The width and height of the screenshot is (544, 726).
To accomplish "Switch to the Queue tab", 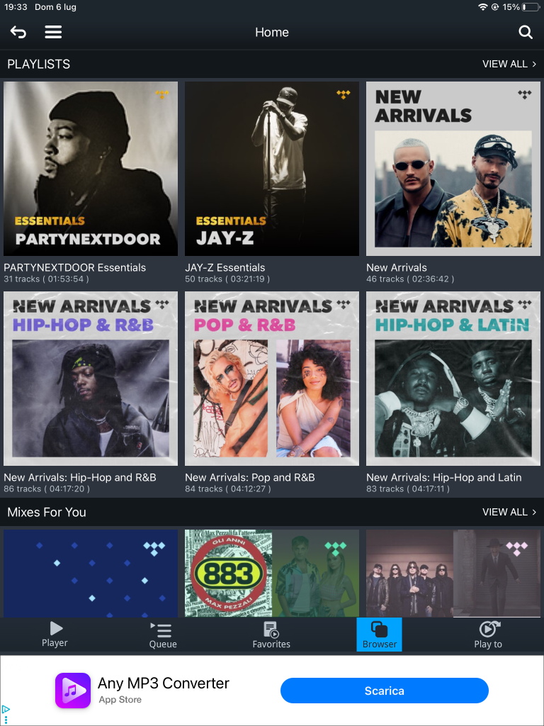I will pyautogui.click(x=163, y=635).
